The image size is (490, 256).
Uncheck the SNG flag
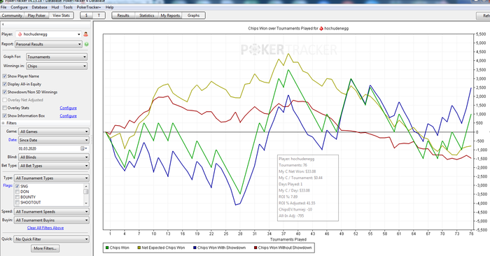[x=17, y=186]
